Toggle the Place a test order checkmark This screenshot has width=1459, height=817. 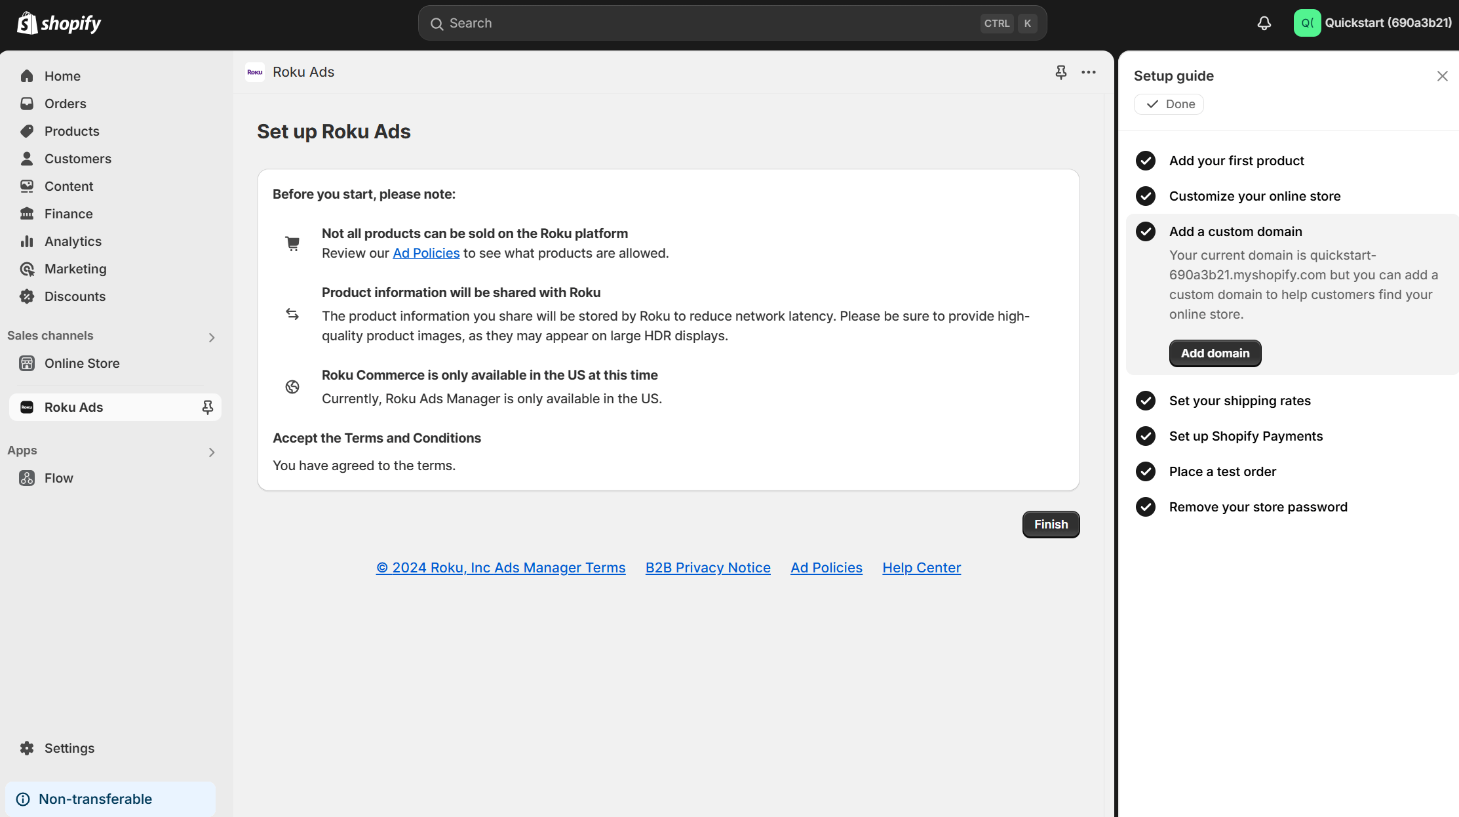1145,471
